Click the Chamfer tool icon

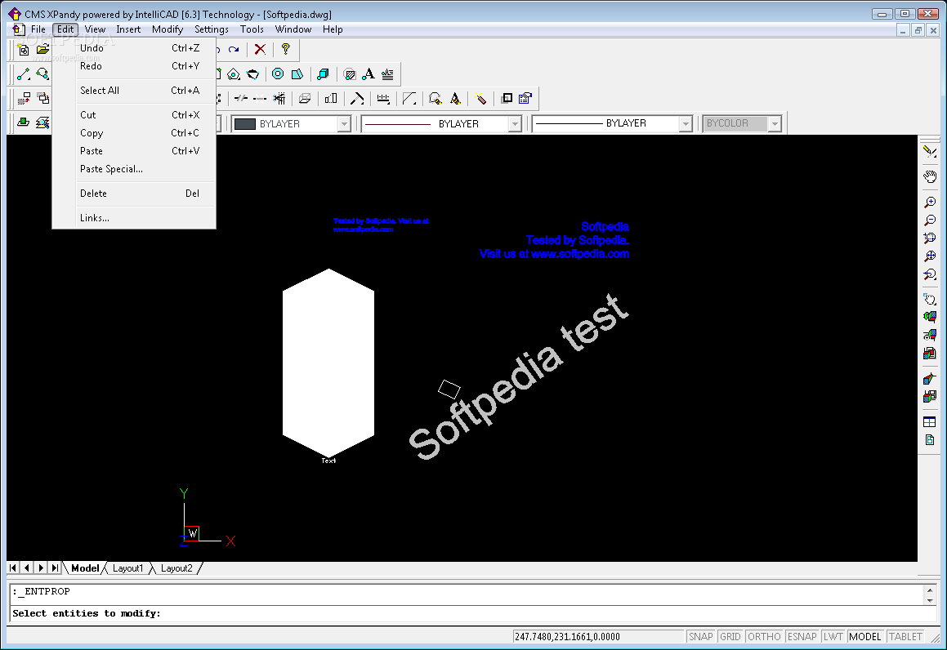(409, 98)
